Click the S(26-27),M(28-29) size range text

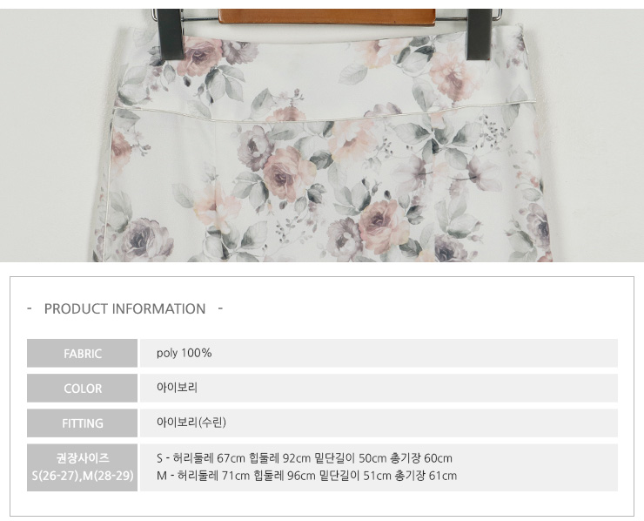(83, 476)
